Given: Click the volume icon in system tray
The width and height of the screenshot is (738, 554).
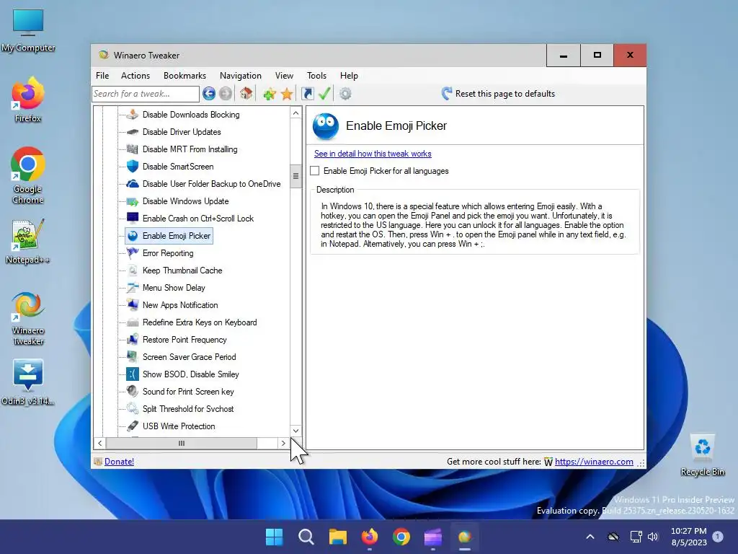Looking at the screenshot, I should (653, 537).
